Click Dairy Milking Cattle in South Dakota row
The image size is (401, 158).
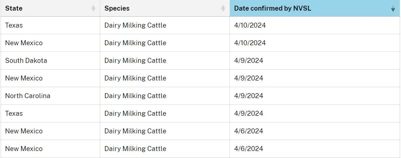pos(135,61)
